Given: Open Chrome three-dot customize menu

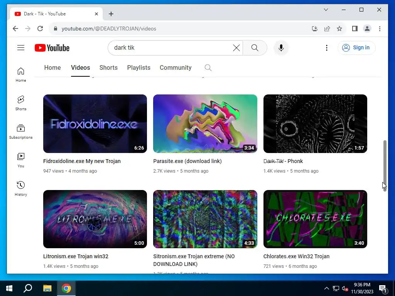Looking at the screenshot, I should click(380, 29).
